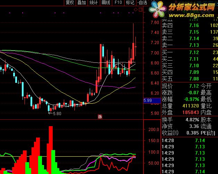
Task: Open the 统计 statistics button
Action: point(94,2)
